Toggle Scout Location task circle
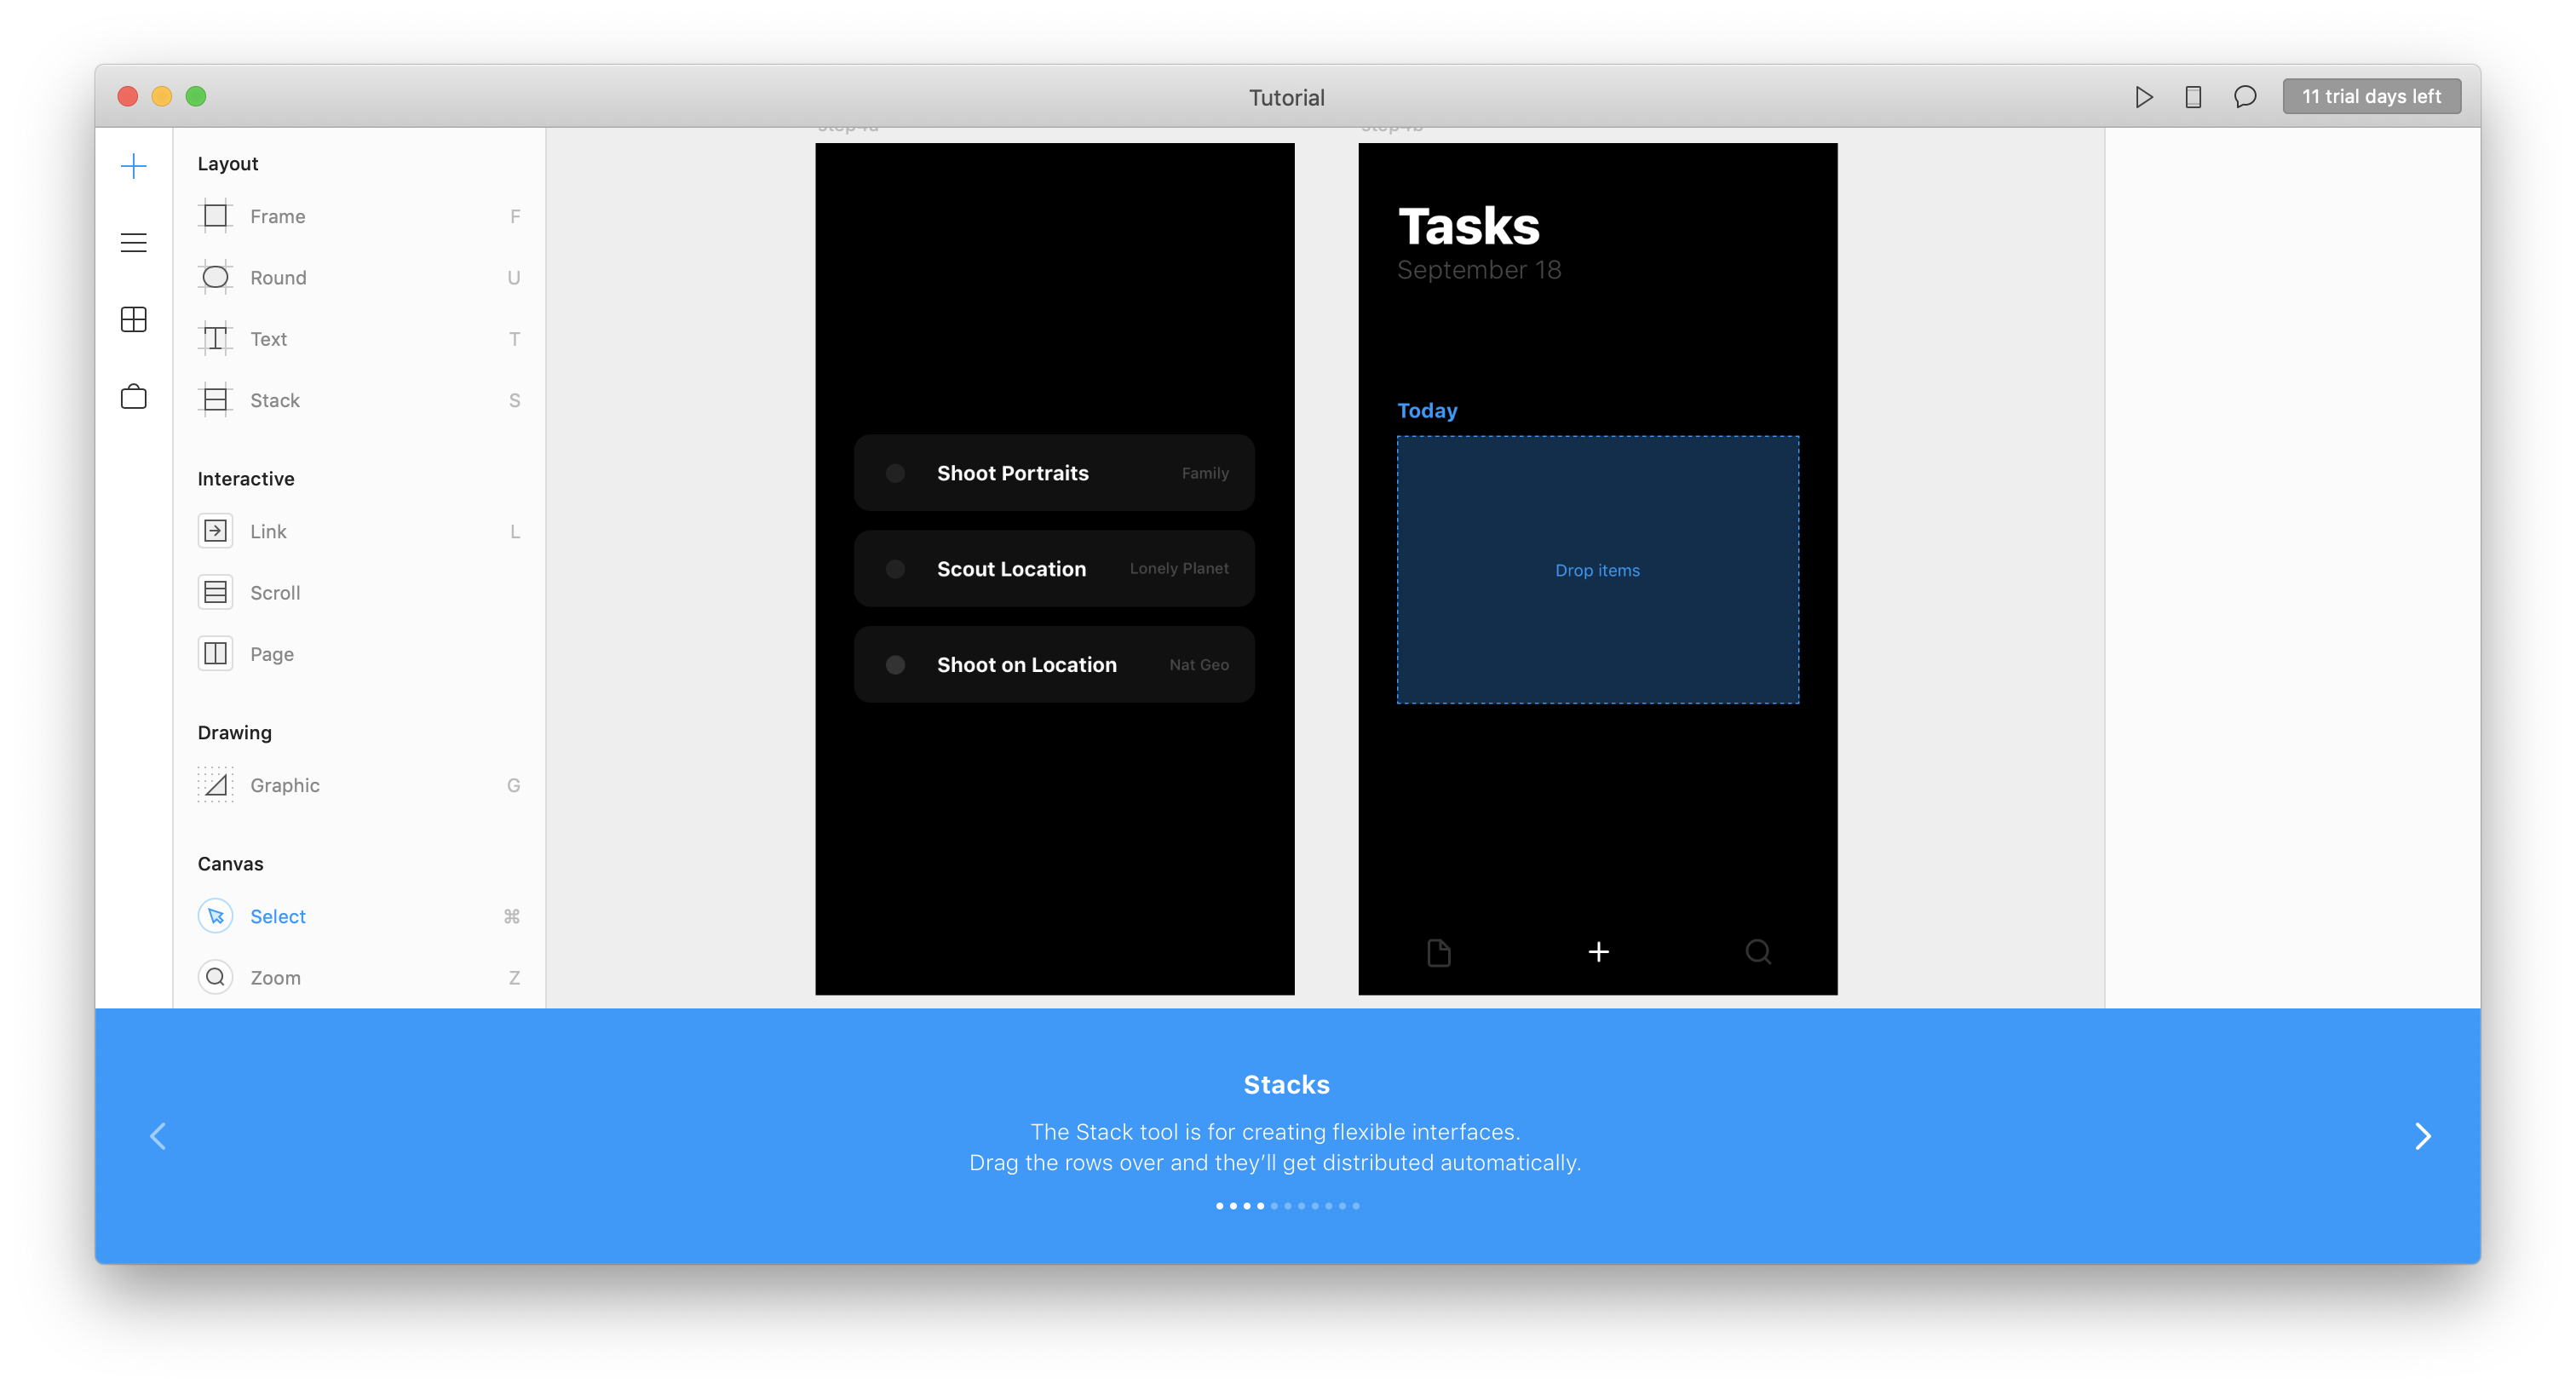Image resolution: width=2576 pixels, height=1390 pixels. pyautogui.click(x=895, y=569)
